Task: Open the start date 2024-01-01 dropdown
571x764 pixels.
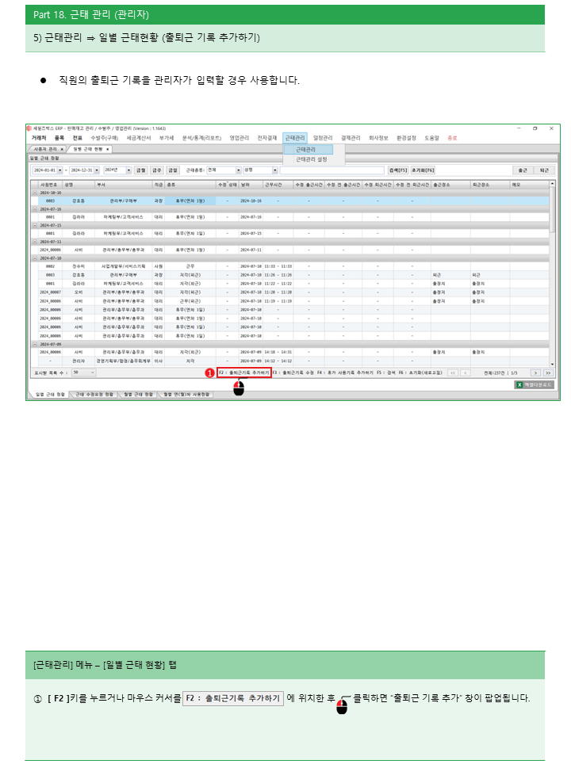Action: pos(60,170)
